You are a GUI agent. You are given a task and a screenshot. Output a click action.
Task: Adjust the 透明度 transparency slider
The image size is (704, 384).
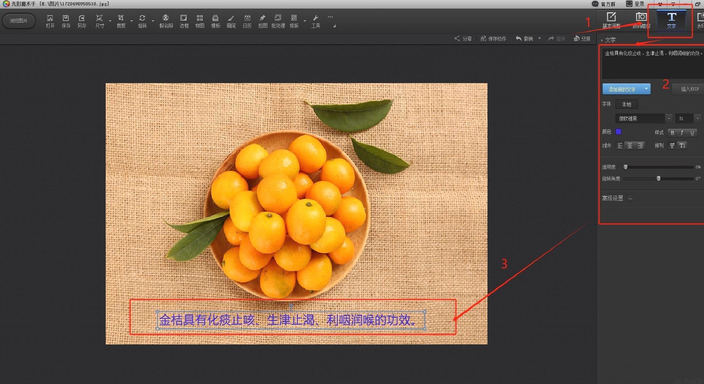pos(659,167)
